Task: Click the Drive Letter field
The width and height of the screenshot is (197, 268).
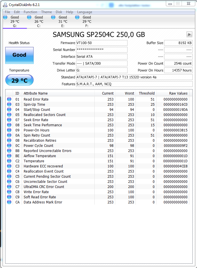Action: (102, 70)
